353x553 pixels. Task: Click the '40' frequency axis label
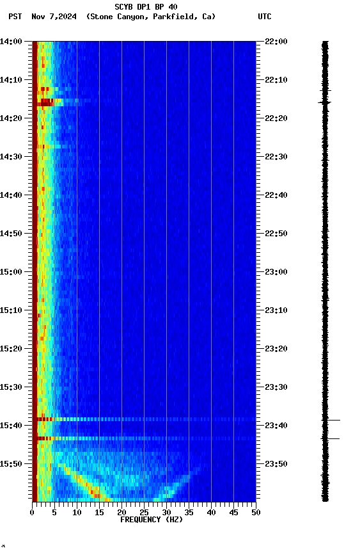[212, 513]
